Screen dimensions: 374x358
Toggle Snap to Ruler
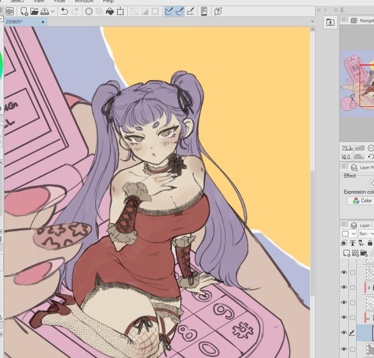point(169,11)
